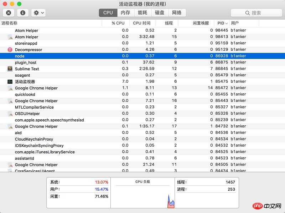The image size is (285, 213).
Task: Click CPU percentage value 7.0
Action: (x=125, y=81)
